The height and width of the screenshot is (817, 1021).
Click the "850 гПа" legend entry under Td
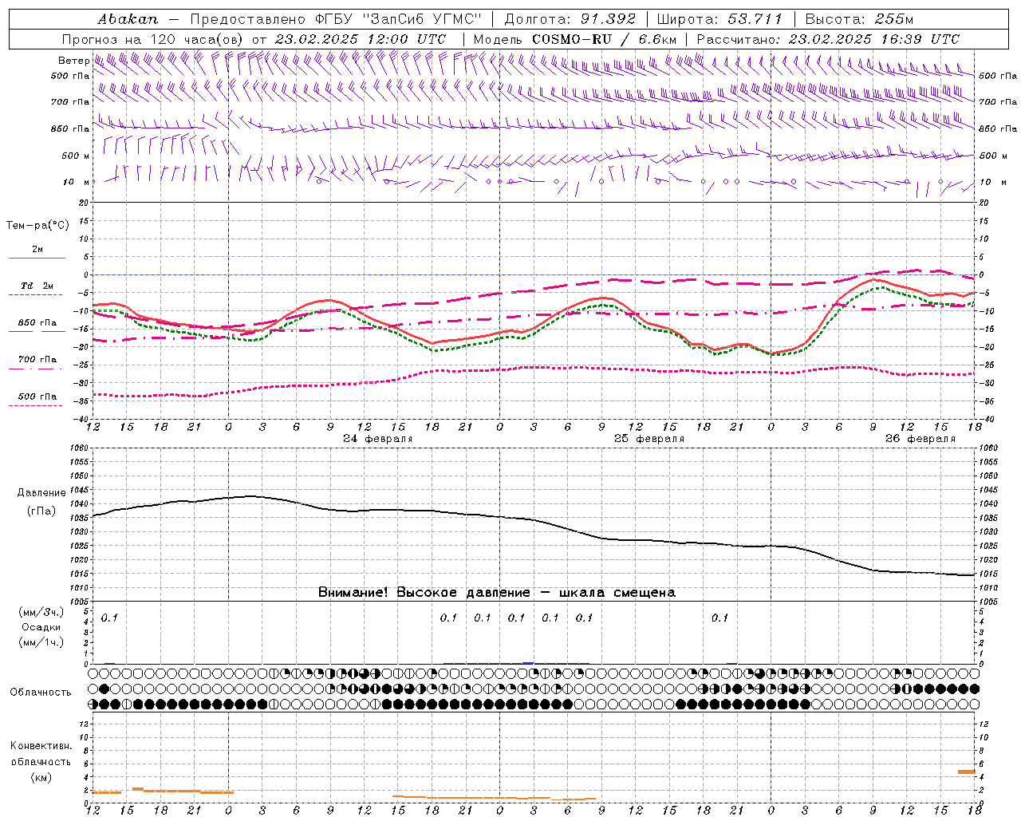click(x=37, y=322)
